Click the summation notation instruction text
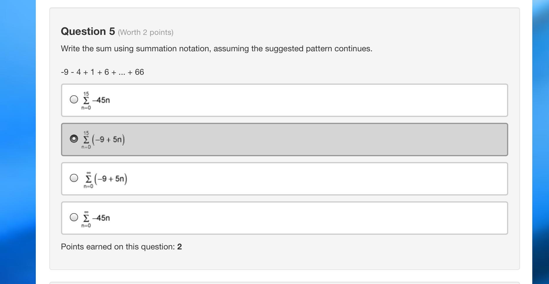 pyautogui.click(x=216, y=49)
